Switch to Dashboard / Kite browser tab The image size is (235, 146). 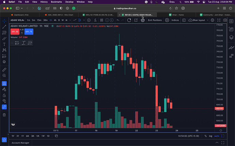coord(20,15)
